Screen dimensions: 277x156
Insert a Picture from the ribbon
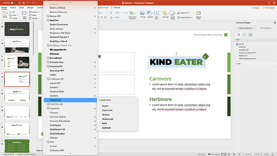pos(143,14)
